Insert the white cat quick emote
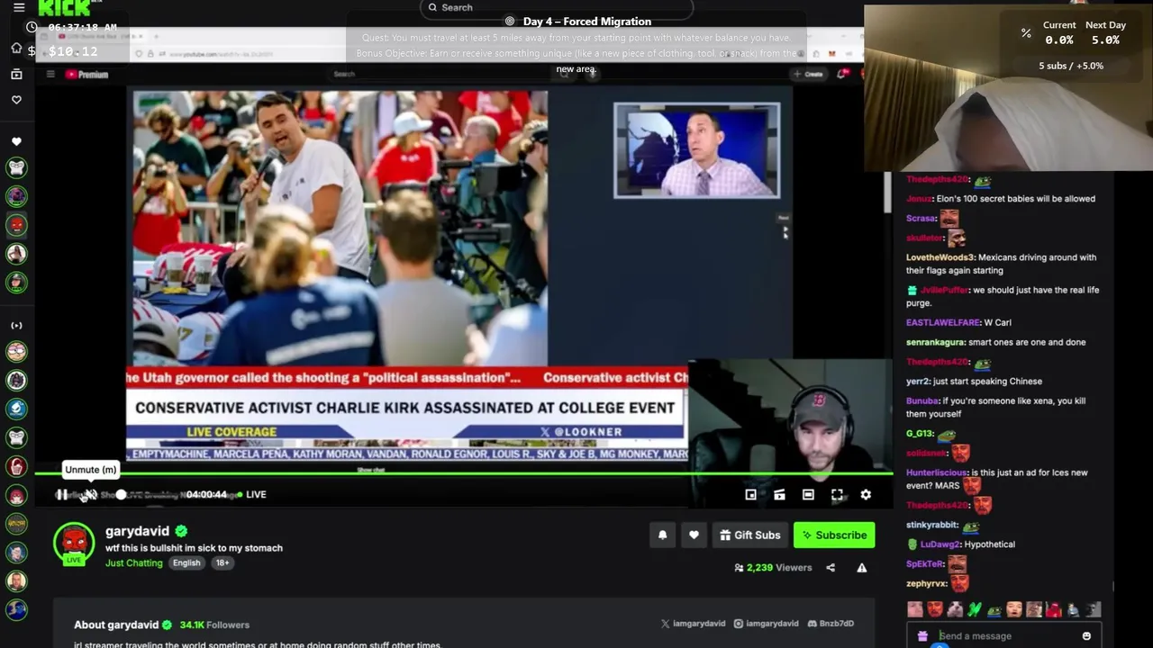The image size is (1153, 648). [955, 609]
